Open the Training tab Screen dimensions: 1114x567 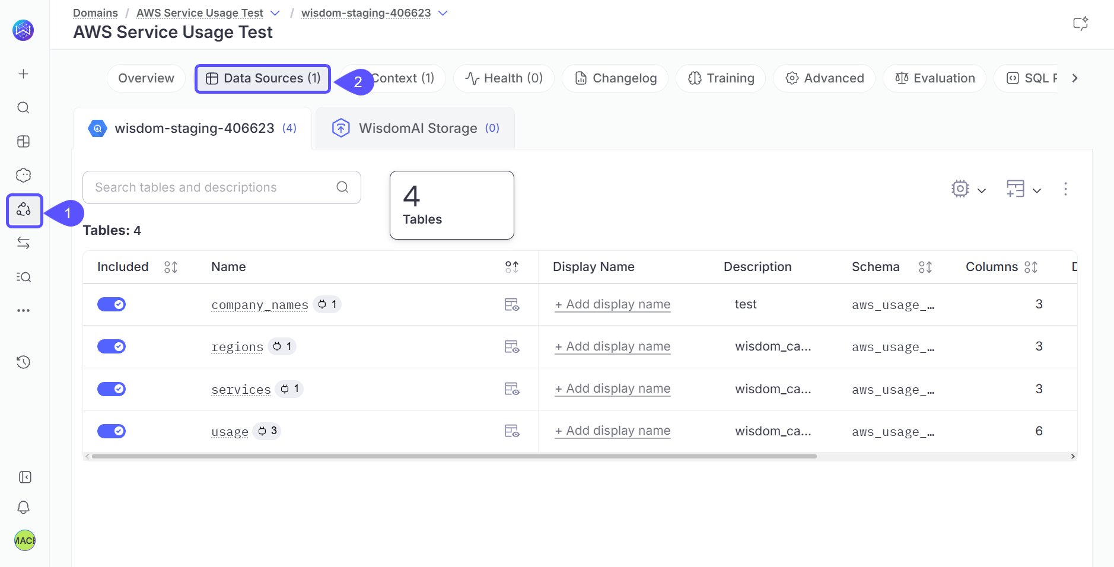point(721,78)
